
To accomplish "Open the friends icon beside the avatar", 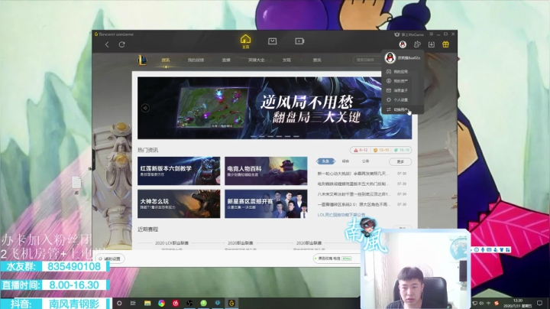I will click(417, 44).
